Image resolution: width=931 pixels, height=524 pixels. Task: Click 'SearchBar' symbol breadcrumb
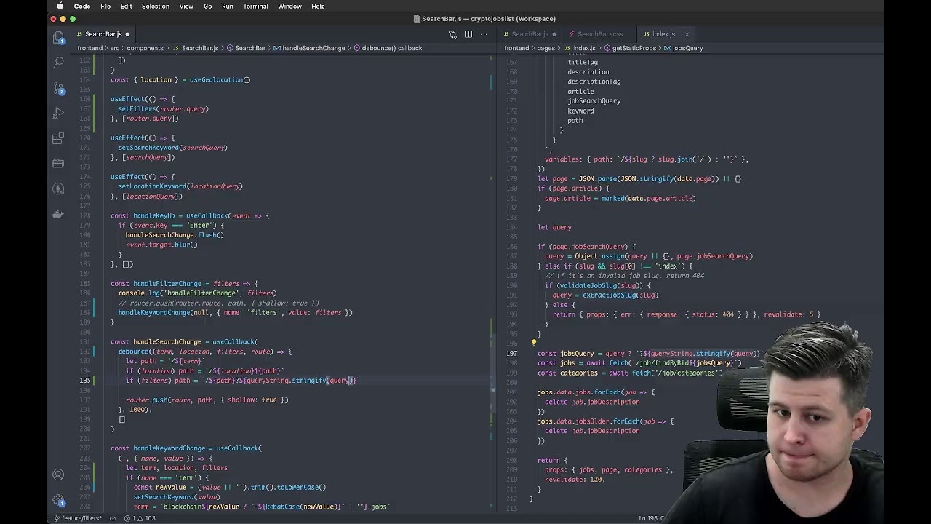249,48
